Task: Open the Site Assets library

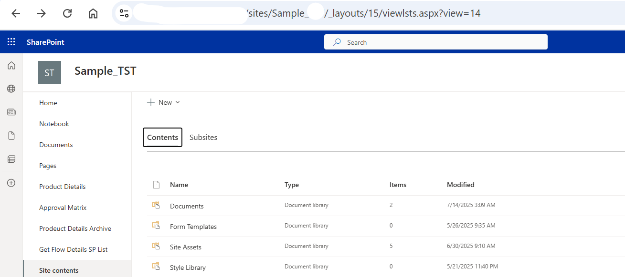Action: coord(186,247)
